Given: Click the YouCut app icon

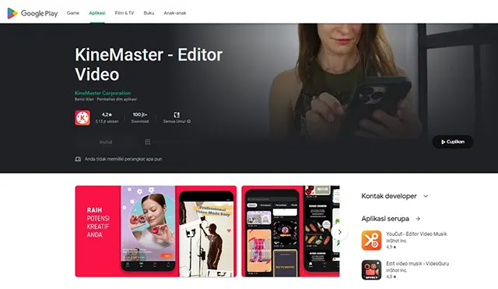Looking at the screenshot, I should (371, 241).
